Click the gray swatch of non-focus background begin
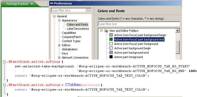 pos(111,35)
